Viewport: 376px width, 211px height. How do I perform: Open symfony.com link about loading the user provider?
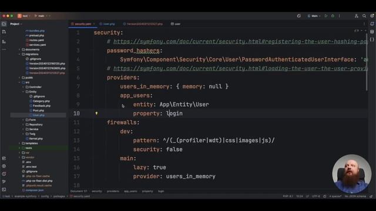[240, 69]
